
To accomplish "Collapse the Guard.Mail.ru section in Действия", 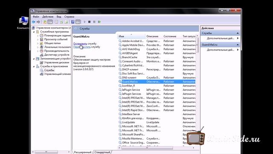I will click(x=238, y=44).
